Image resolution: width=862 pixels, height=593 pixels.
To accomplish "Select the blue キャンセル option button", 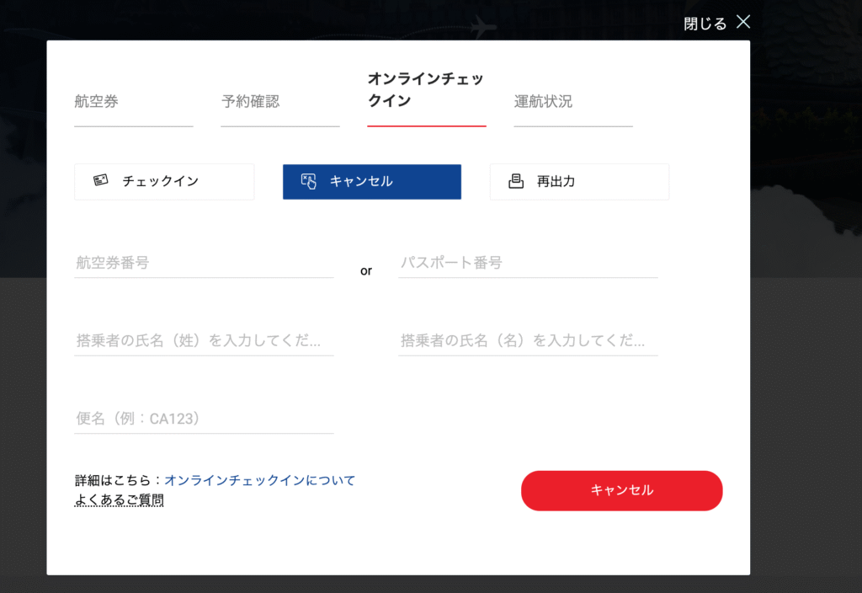I will pos(371,182).
